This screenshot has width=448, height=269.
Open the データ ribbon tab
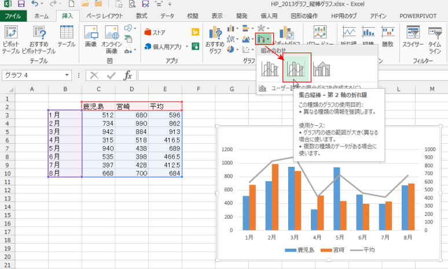[167, 16]
